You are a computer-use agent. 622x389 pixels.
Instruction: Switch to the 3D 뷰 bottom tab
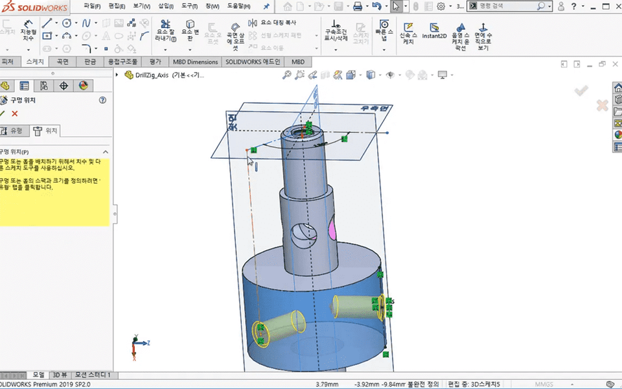(x=60, y=375)
